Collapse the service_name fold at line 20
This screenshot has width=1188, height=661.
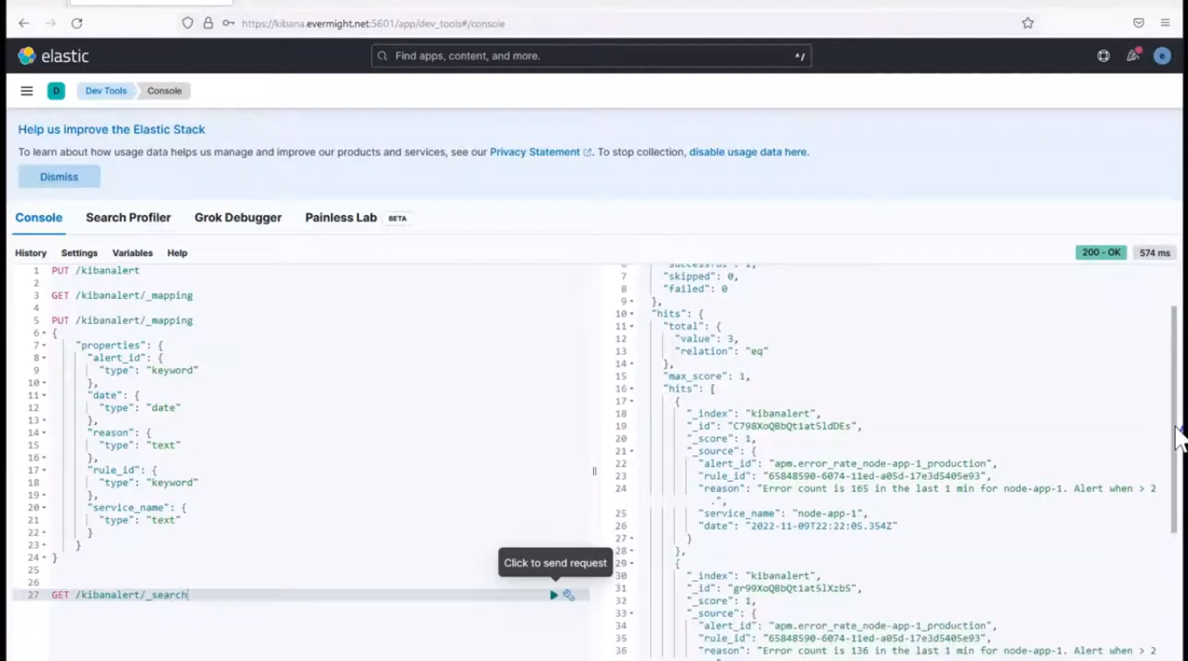click(x=44, y=508)
